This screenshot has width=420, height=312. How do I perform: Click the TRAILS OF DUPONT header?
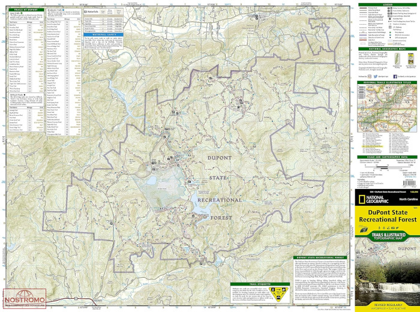pyautogui.click(x=26, y=10)
